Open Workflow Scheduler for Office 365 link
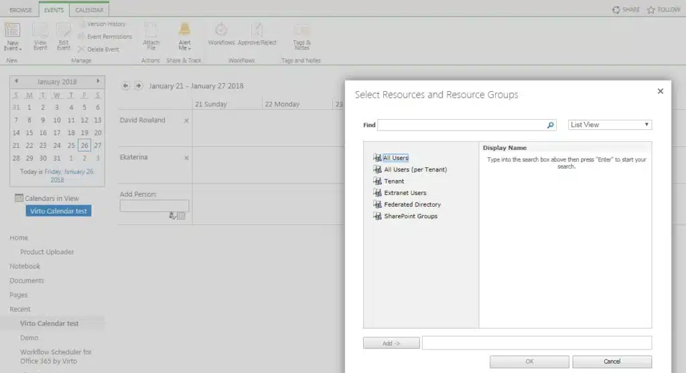The height and width of the screenshot is (373, 686). tap(56, 356)
